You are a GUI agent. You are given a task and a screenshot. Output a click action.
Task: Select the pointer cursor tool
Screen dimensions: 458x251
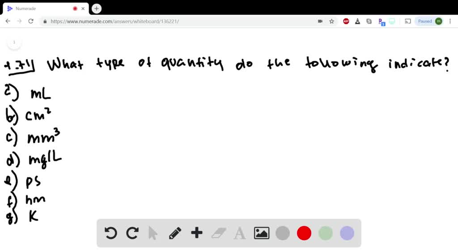153,233
